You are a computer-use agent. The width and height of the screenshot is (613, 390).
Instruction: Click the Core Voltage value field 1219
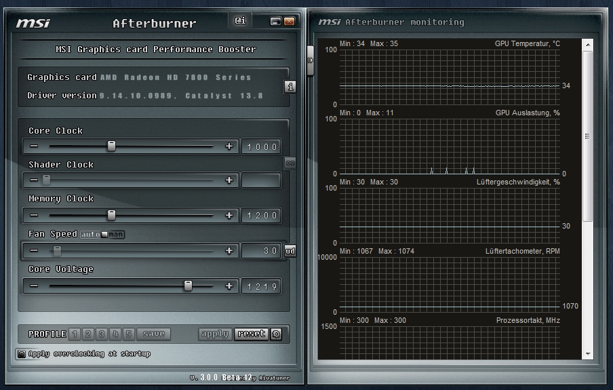tap(261, 286)
